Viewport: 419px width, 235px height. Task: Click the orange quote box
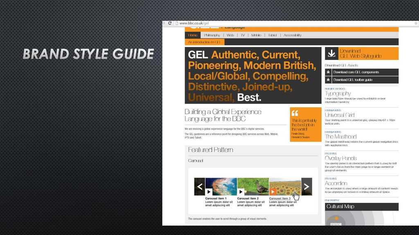305,124
